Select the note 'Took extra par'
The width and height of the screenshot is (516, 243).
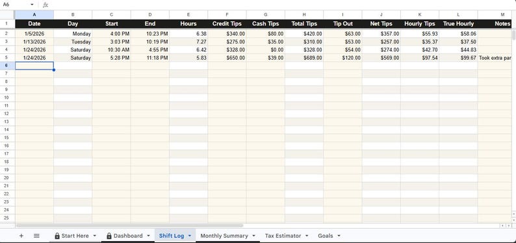click(495, 58)
